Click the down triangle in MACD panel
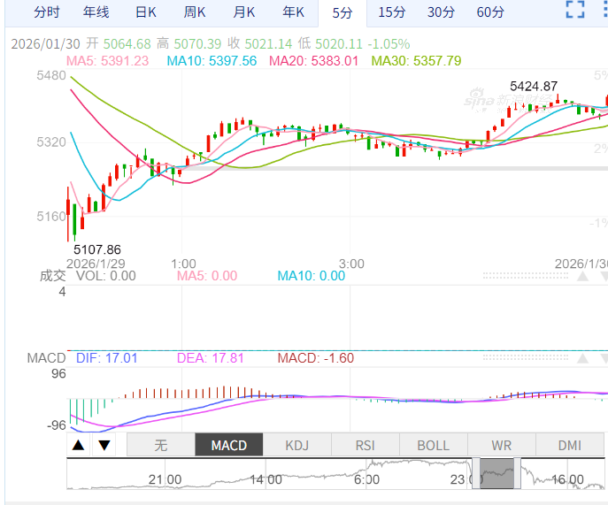Screen dimensions: 608x505 (x=604, y=359)
